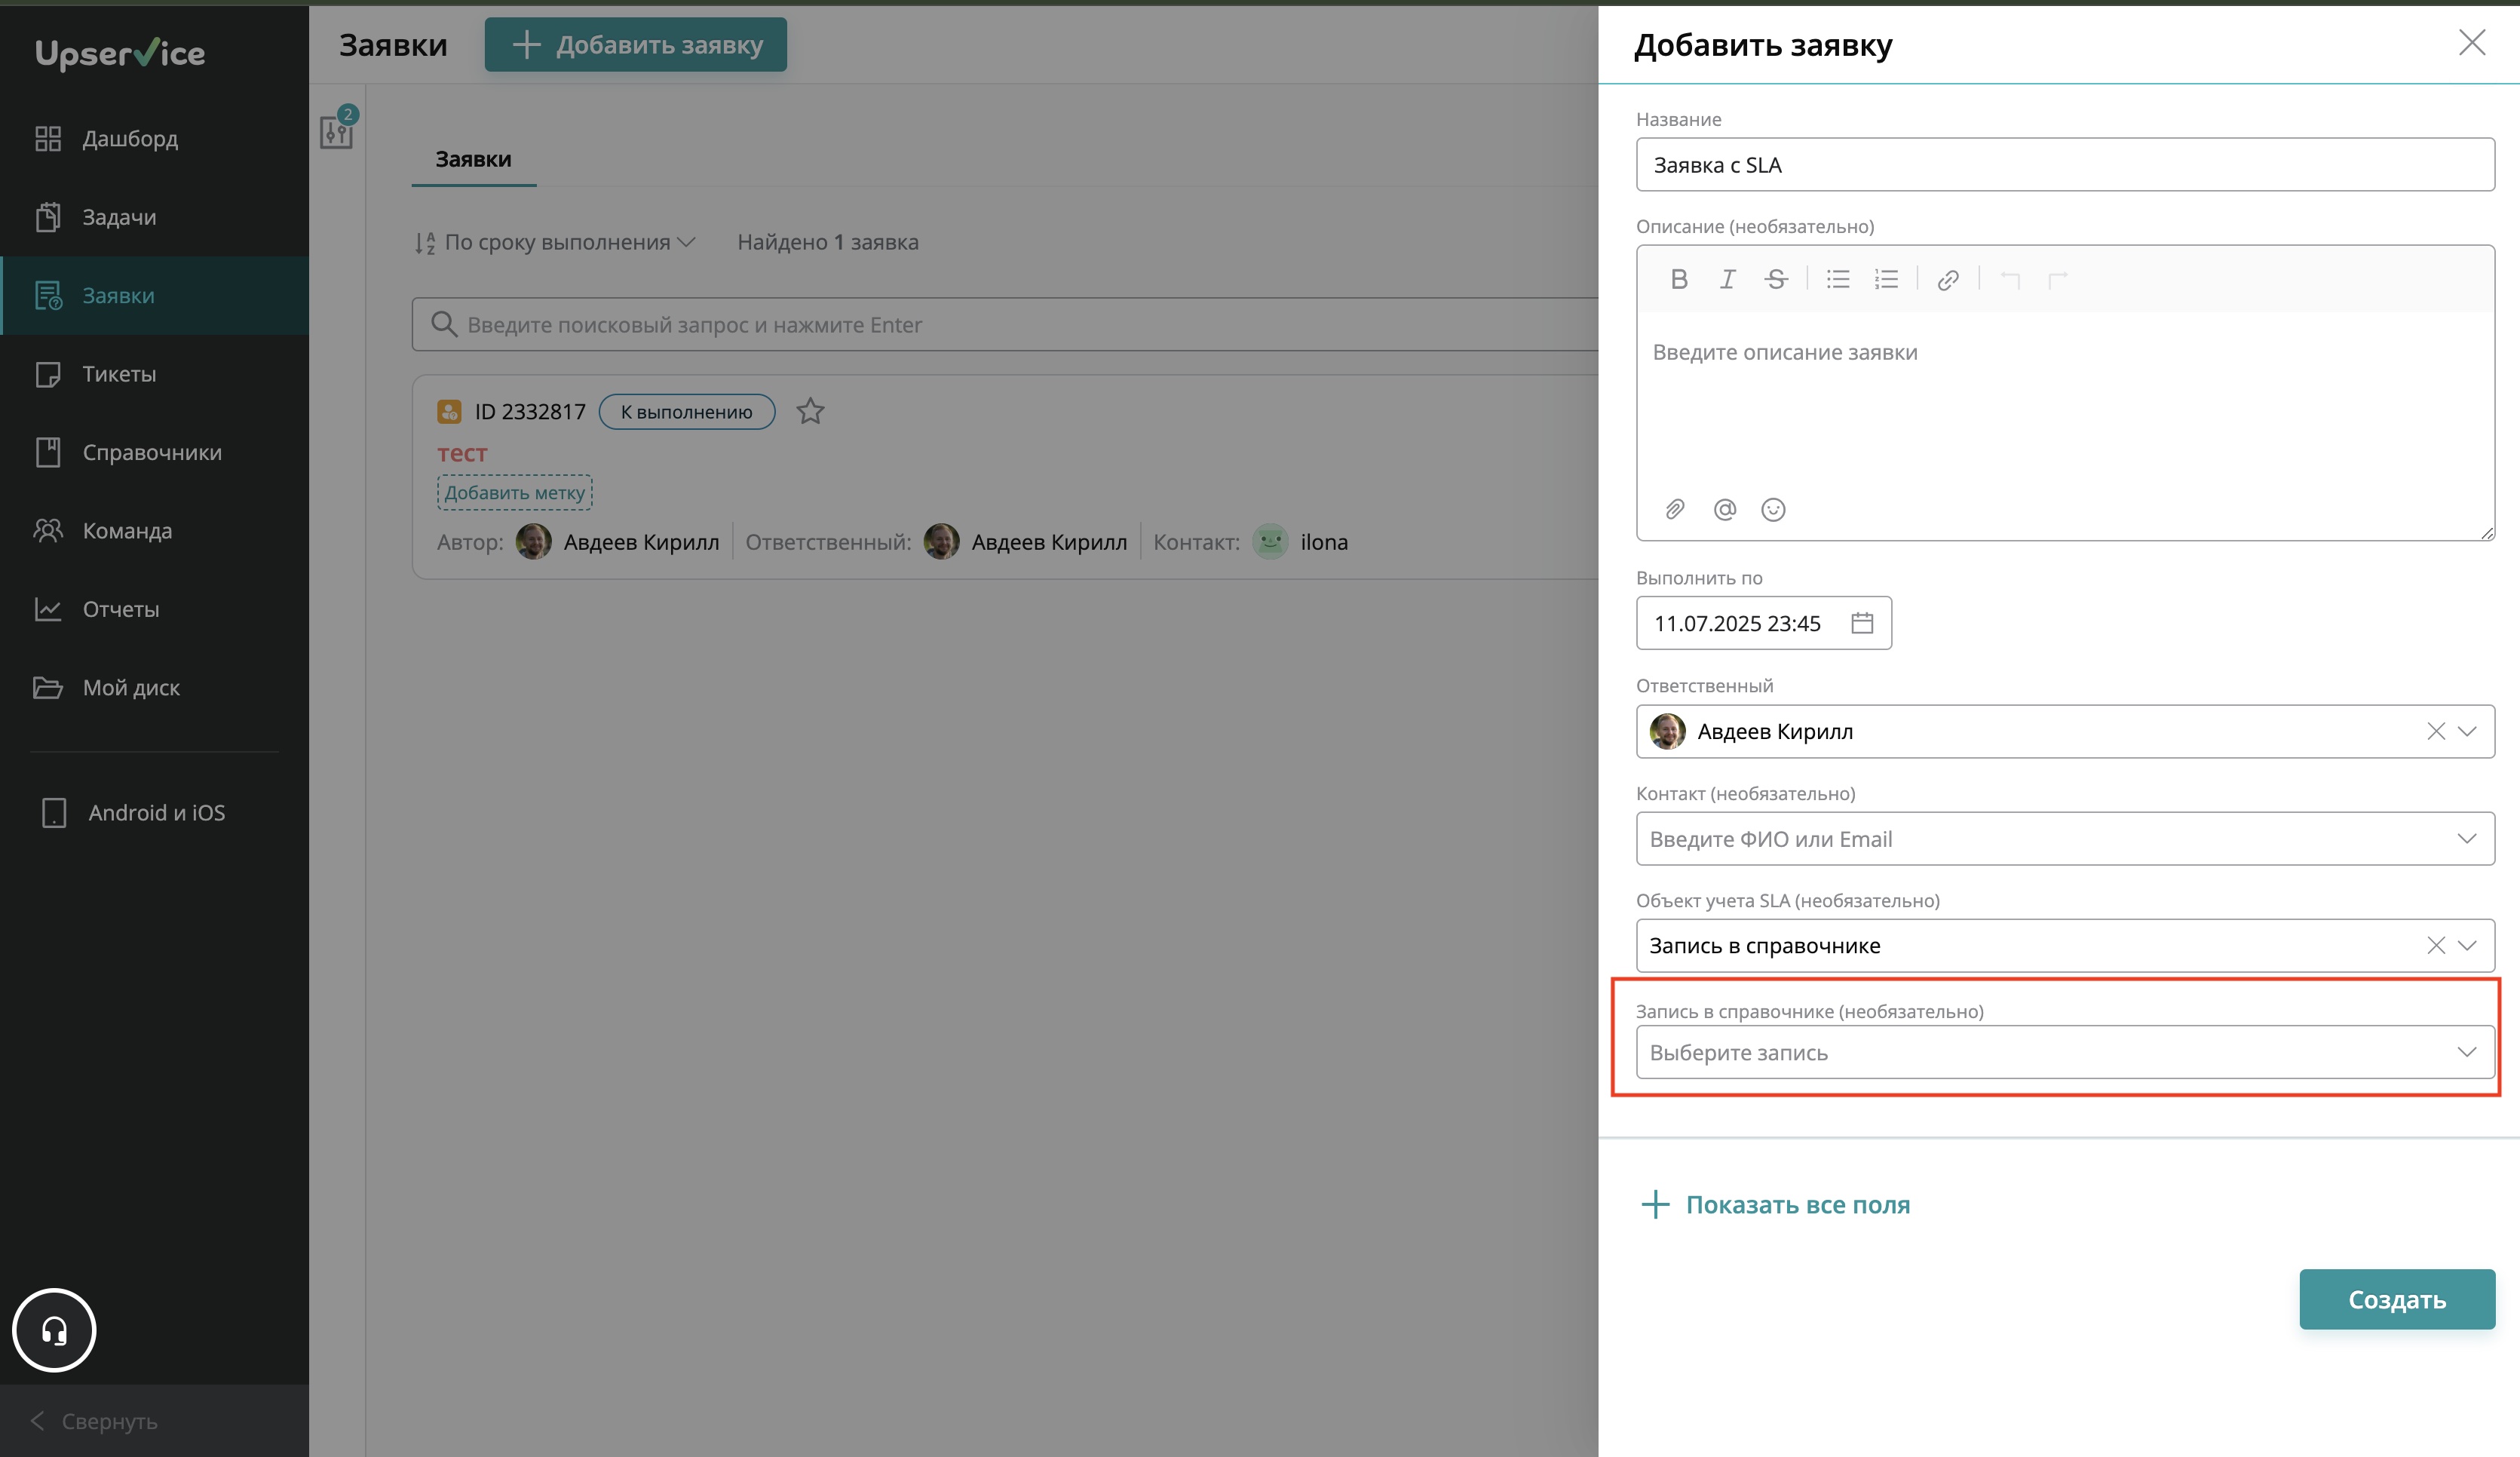Open the Запись в справочнике dropdown
The height and width of the screenshot is (1457, 2520).
click(2065, 1052)
